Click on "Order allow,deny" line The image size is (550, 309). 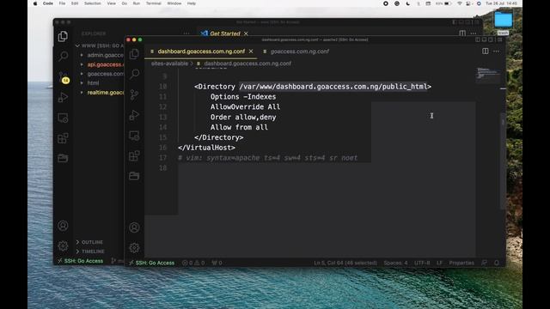(x=243, y=117)
